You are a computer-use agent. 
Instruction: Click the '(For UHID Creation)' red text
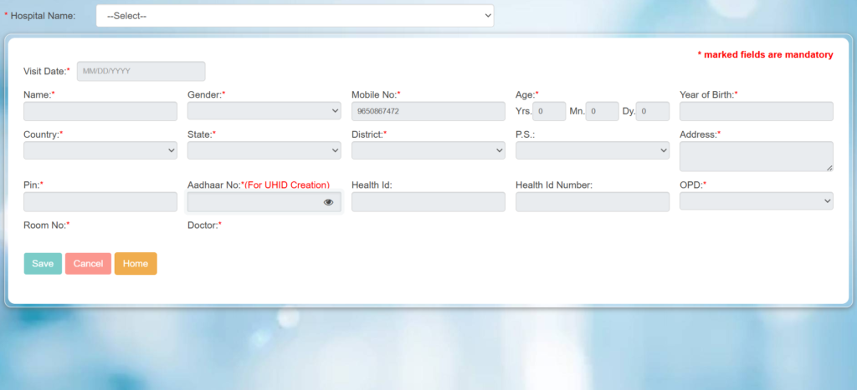click(x=288, y=185)
